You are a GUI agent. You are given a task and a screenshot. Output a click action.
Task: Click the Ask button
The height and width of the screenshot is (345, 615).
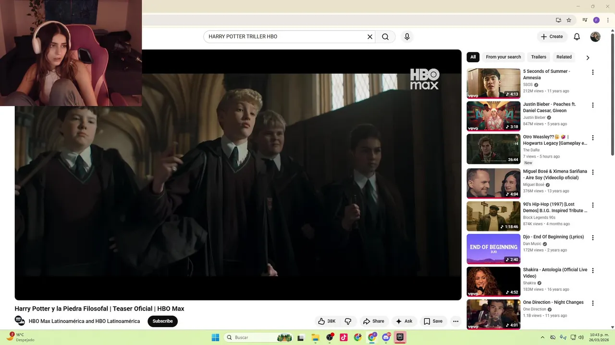click(404, 321)
